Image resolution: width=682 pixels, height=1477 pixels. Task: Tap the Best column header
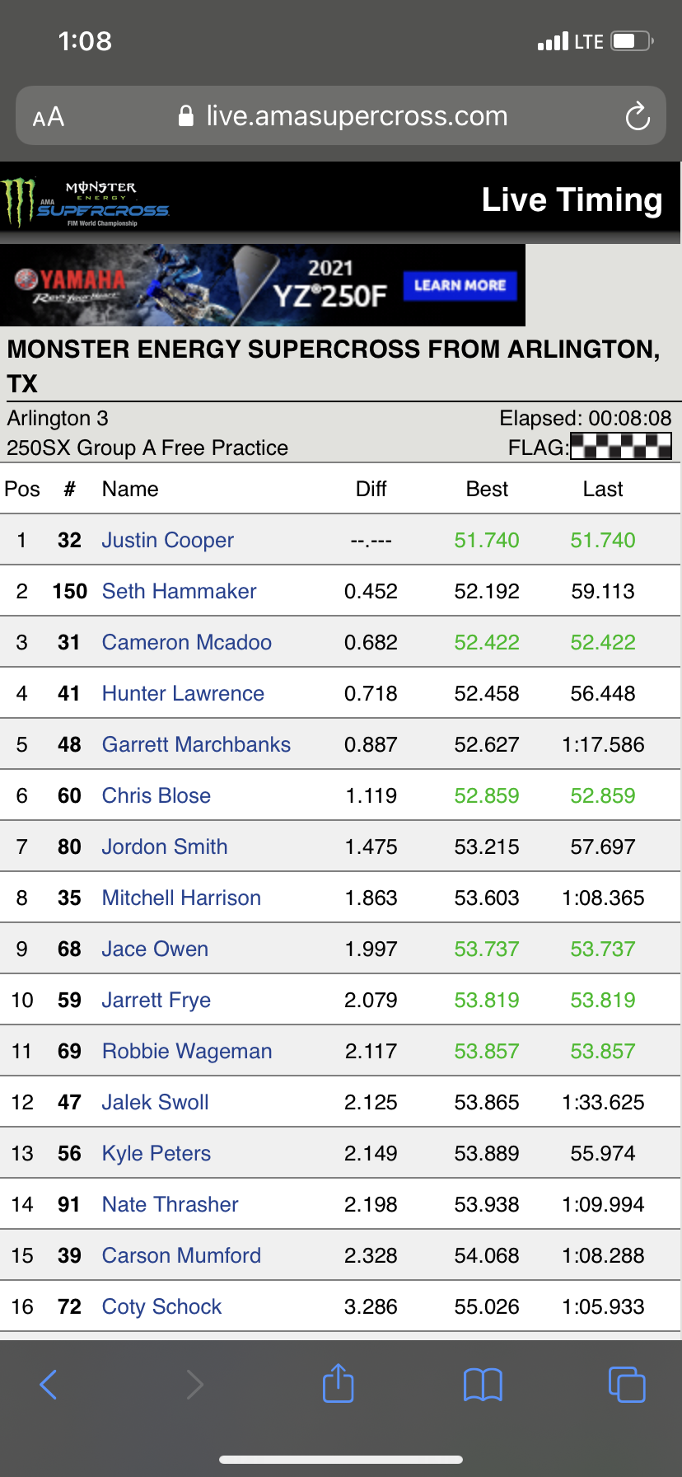pos(487,489)
